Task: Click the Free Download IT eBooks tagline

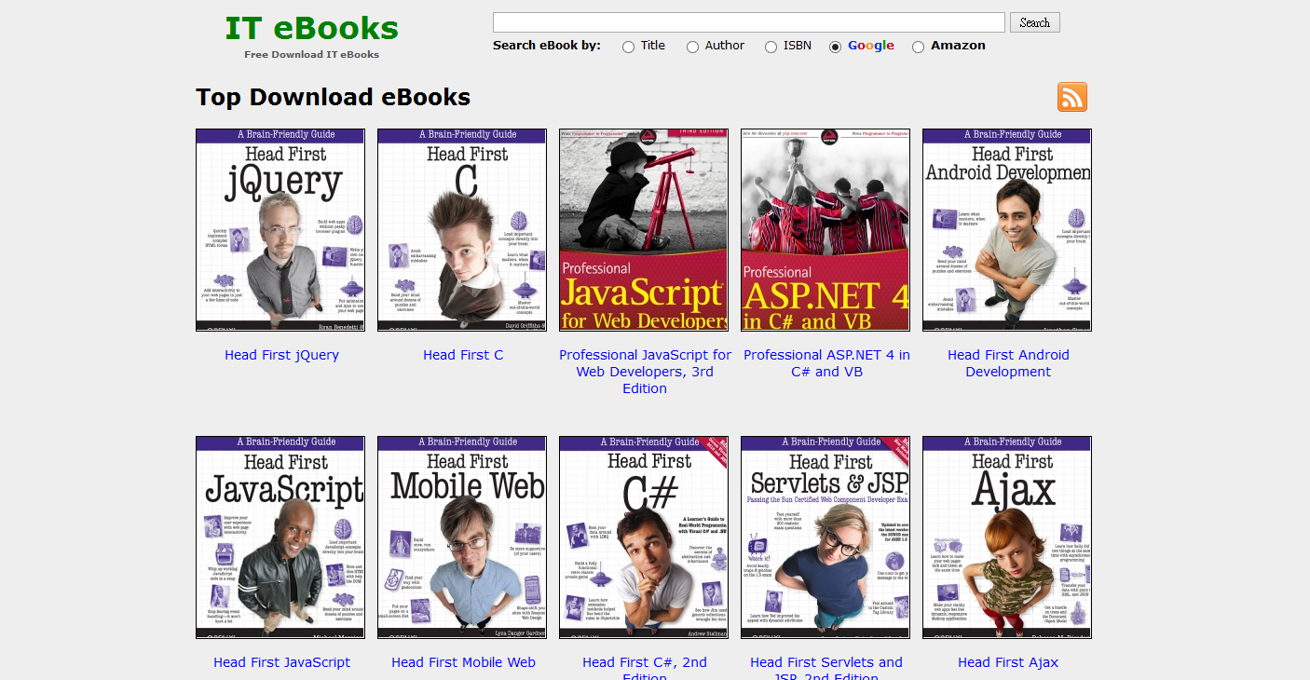Action: click(x=311, y=54)
